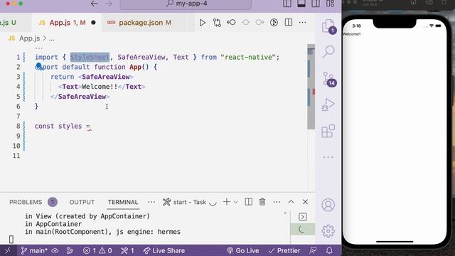The height and width of the screenshot is (256, 455).
Task: Click the main* branch in status bar
Action: pyautogui.click(x=34, y=250)
